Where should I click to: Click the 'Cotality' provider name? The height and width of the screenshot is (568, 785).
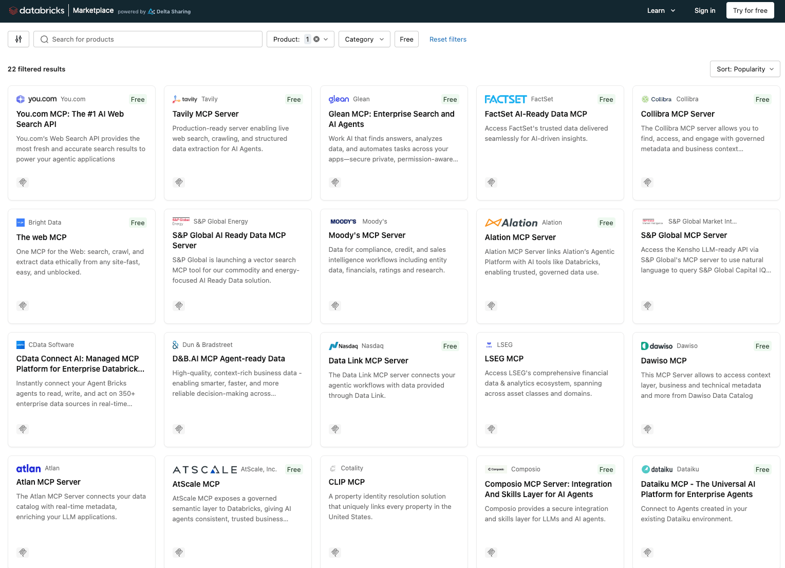pos(352,468)
